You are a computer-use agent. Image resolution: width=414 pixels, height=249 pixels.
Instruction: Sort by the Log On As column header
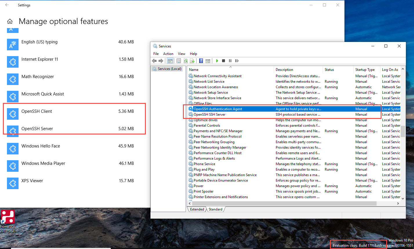[390, 70]
